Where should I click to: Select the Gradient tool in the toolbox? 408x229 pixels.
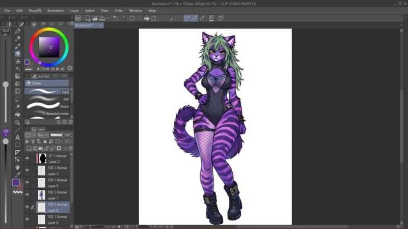point(17,76)
